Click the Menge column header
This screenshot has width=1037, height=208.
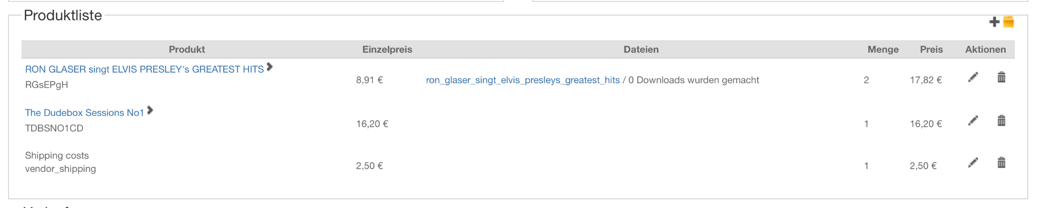click(x=883, y=50)
